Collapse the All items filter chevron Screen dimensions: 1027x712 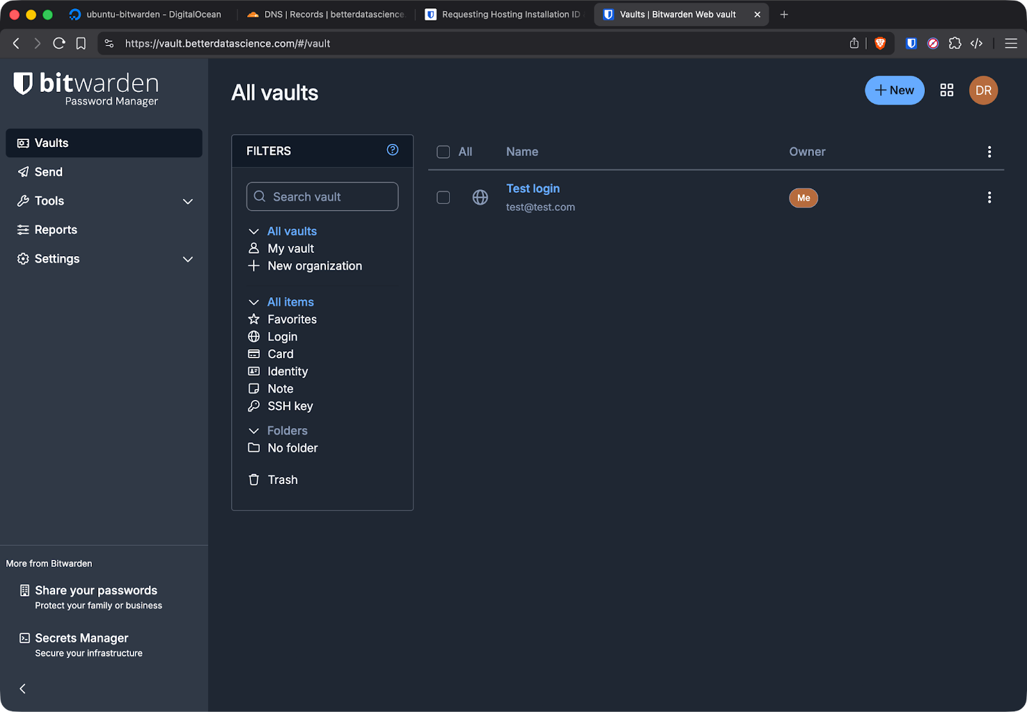point(254,302)
